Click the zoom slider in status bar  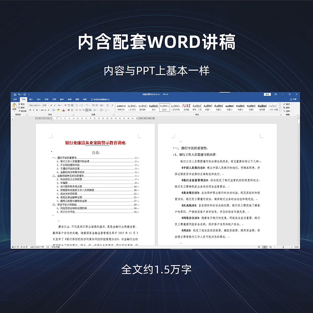pyautogui.click(x=283, y=247)
